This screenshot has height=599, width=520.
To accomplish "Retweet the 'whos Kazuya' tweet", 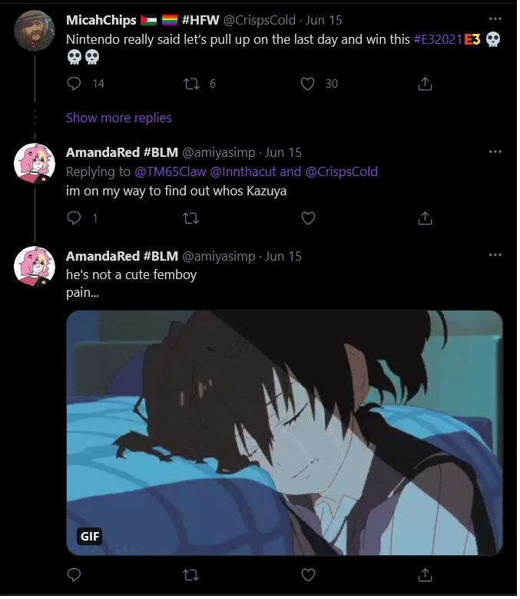I will click(x=191, y=218).
